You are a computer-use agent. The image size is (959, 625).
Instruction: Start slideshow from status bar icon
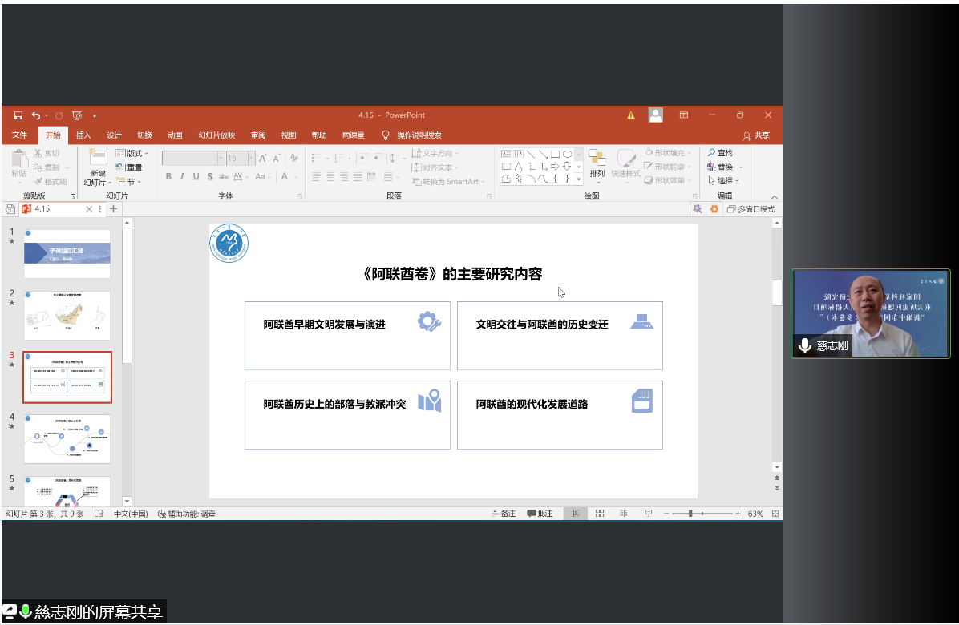[x=648, y=514]
